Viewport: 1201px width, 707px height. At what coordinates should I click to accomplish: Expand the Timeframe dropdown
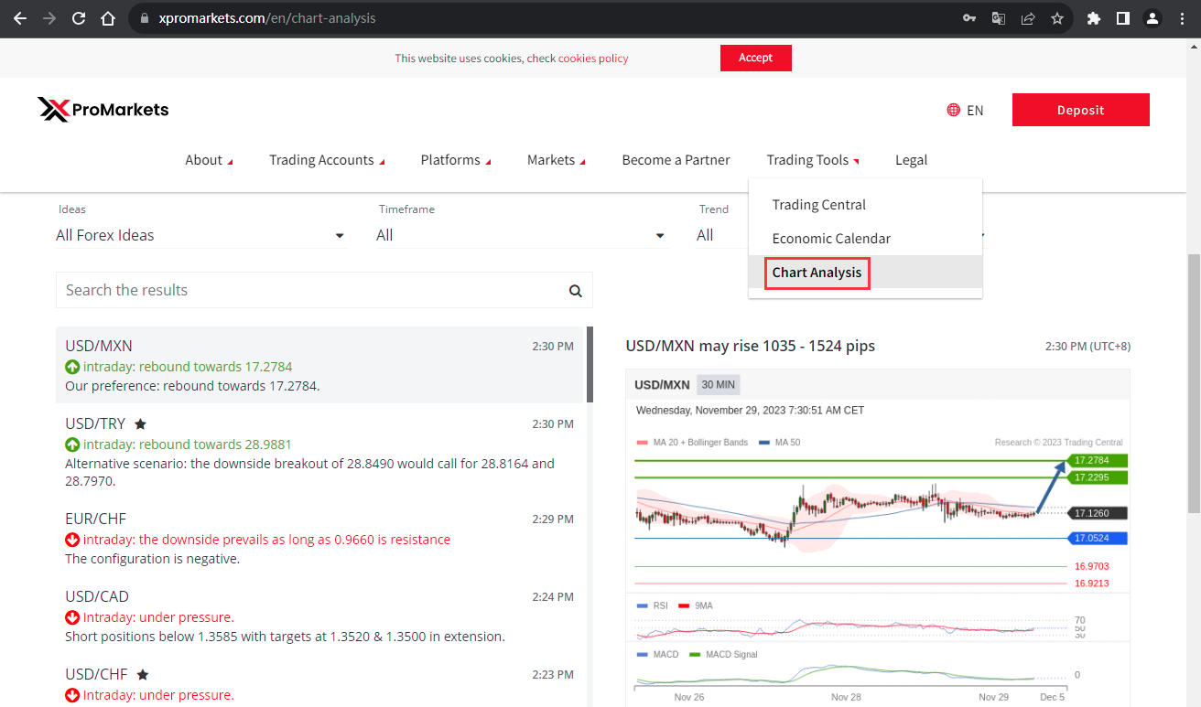pos(522,235)
